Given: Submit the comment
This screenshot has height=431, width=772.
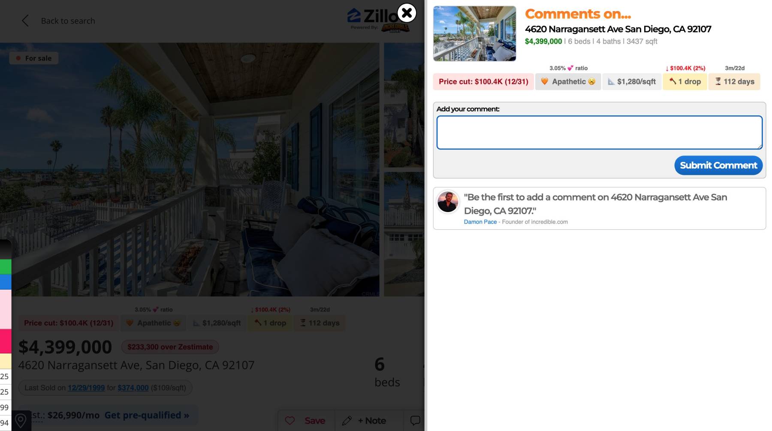Looking at the screenshot, I should (x=718, y=165).
